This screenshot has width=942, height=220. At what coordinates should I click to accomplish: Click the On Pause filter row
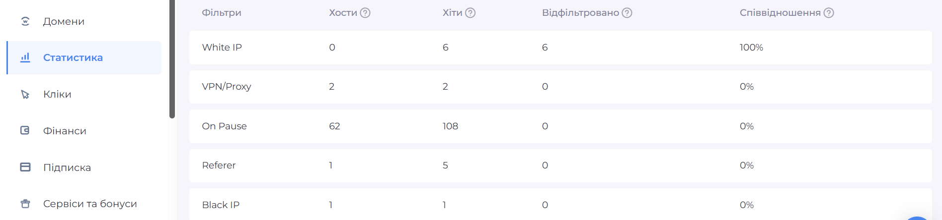560,126
